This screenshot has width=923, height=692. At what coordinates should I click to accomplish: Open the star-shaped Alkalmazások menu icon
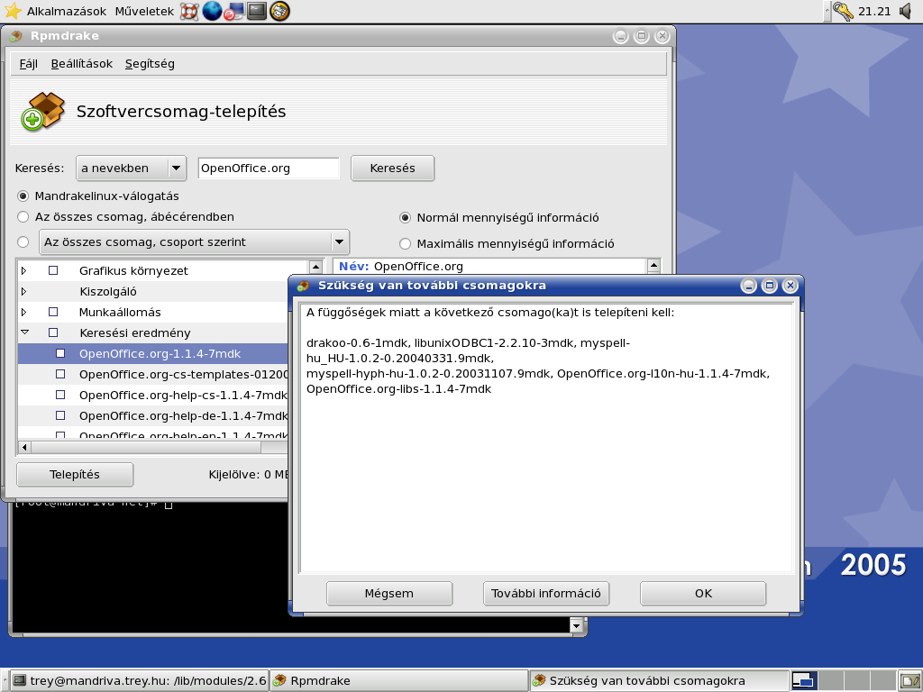tap(13, 11)
